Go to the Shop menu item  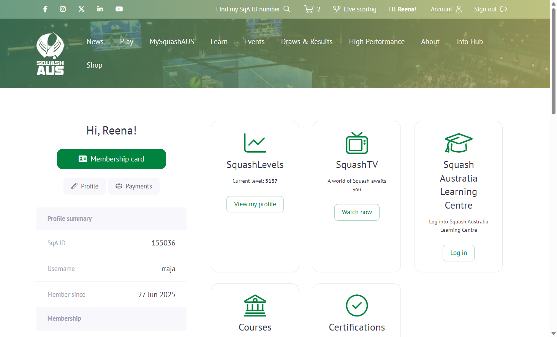94,65
